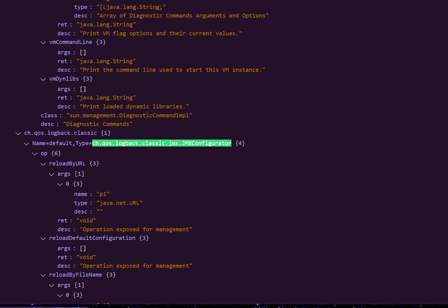Click the "Print VM flag options" description value
This screenshot has height=308, width=448.
tap(161, 33)
